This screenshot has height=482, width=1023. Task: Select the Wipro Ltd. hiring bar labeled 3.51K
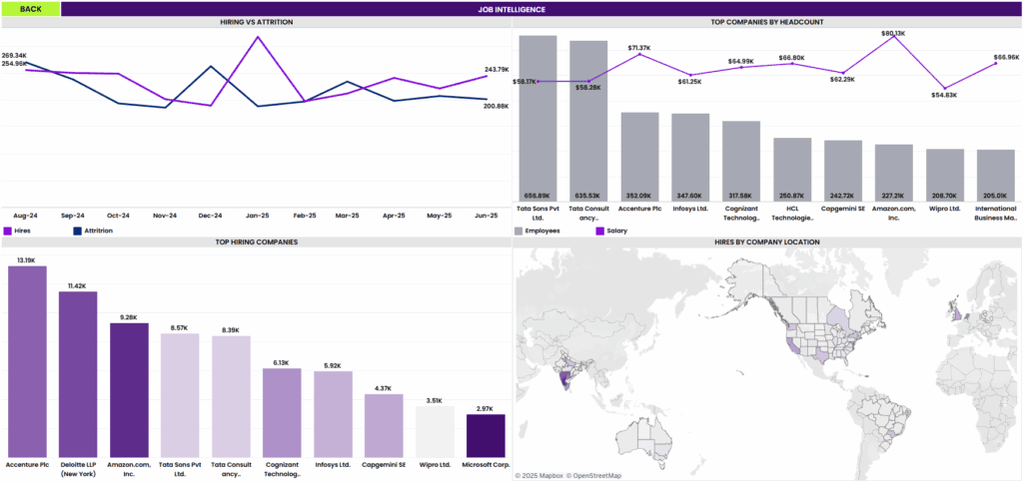pos(436,432)
